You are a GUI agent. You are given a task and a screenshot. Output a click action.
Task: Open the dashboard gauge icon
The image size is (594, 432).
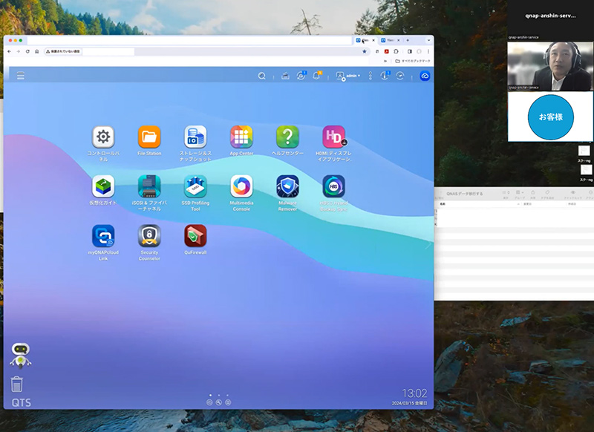[400, 76]
